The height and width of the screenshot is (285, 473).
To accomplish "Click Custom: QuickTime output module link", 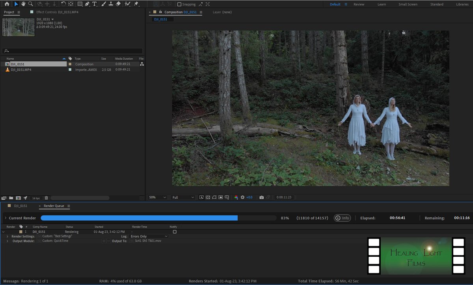I will pos(55,241).
